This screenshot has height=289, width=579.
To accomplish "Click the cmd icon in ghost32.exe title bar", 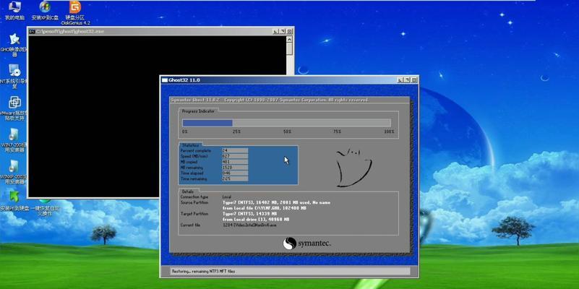I will coord(32,31).
